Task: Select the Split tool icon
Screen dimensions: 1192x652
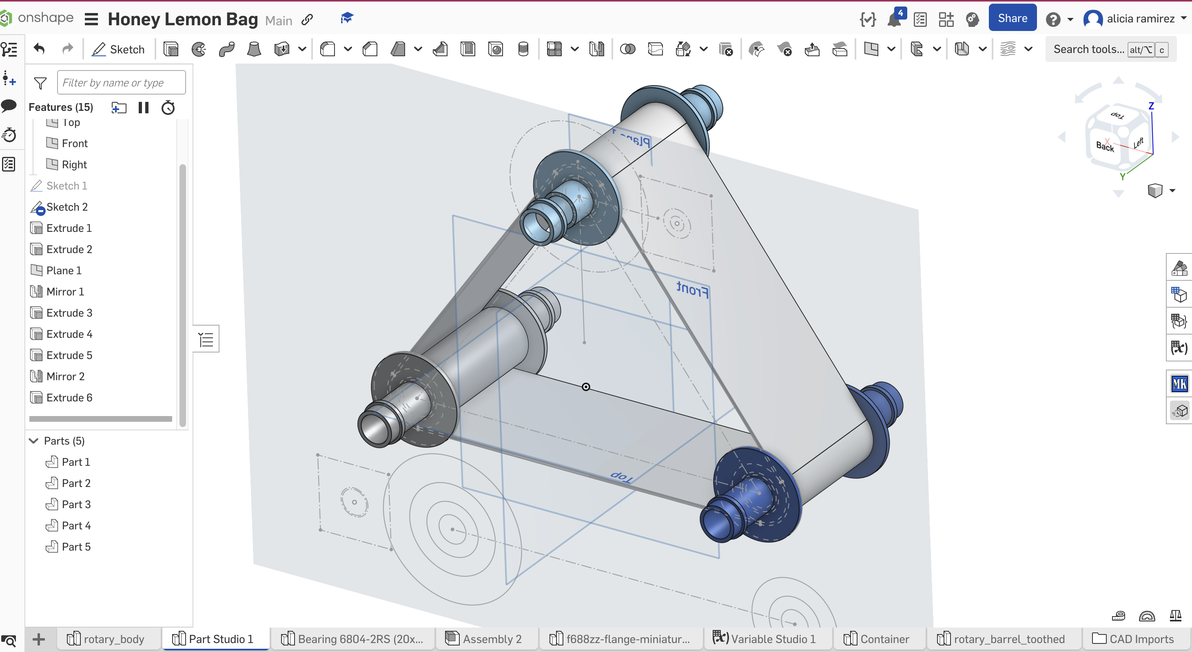Action: click(655, 49)
